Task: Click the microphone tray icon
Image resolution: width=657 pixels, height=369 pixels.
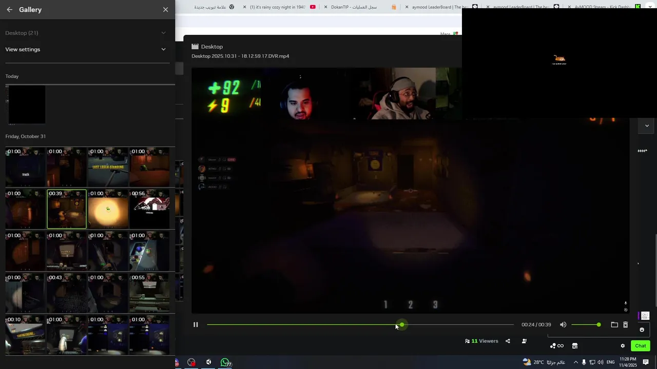Action: point(584,362)
